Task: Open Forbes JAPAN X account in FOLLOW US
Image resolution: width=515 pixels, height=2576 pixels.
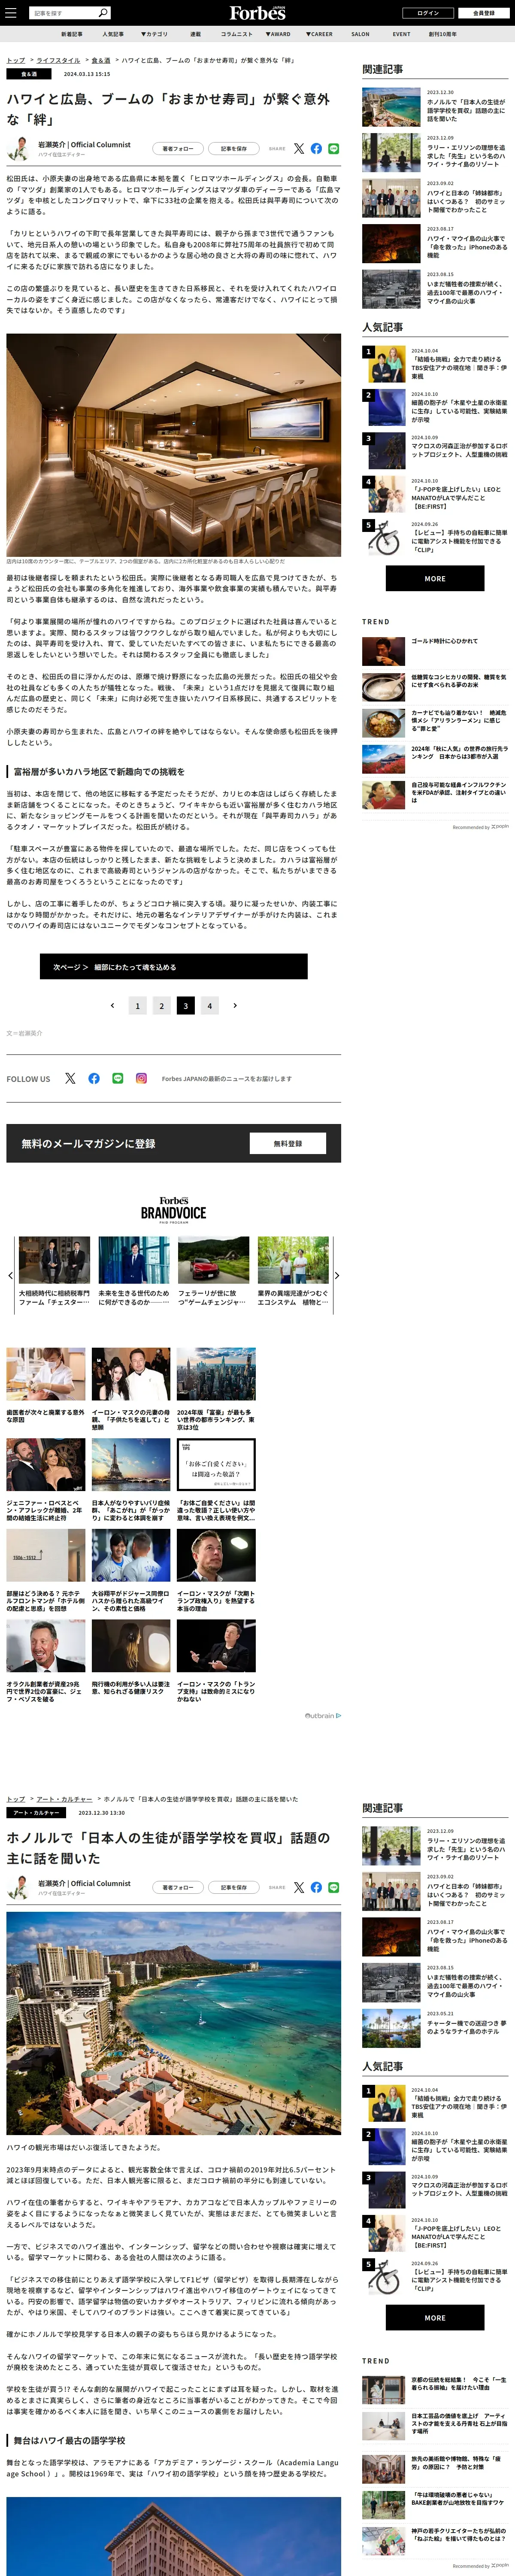Action: tap(70, 1078)
